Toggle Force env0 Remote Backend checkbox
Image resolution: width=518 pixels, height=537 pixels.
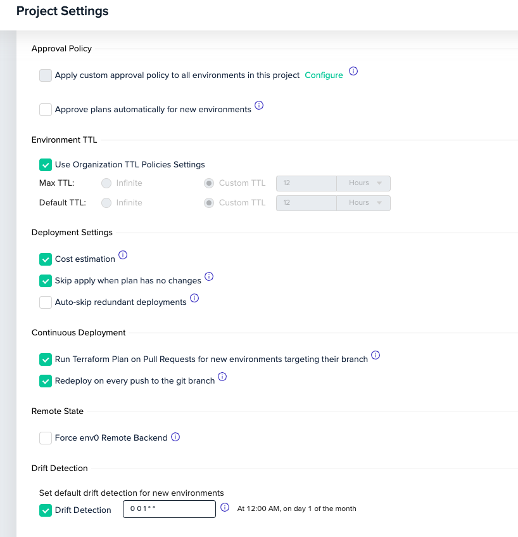[46, 438]
